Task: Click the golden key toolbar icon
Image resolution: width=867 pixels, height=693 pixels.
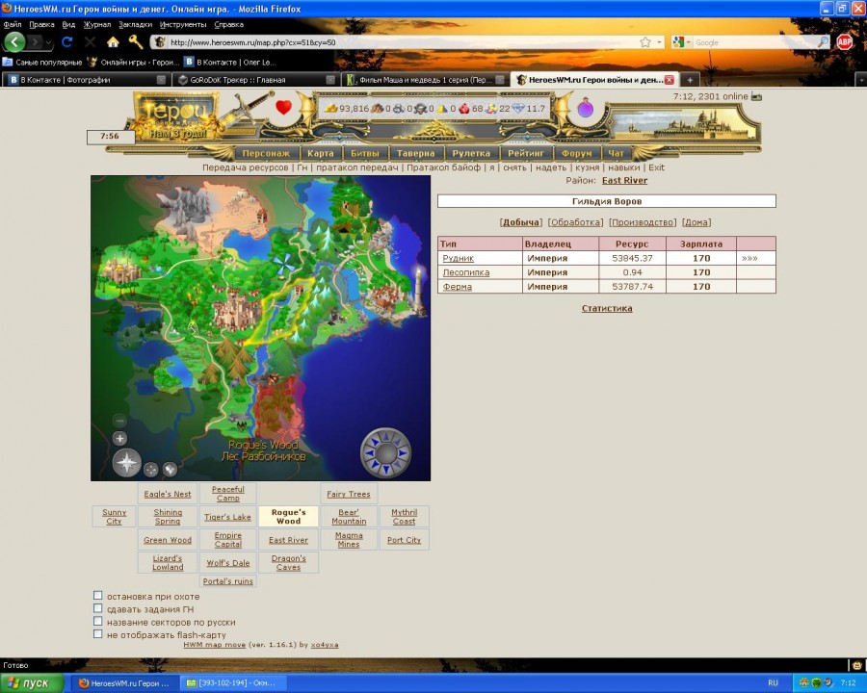Action: (x=136, y=41)
